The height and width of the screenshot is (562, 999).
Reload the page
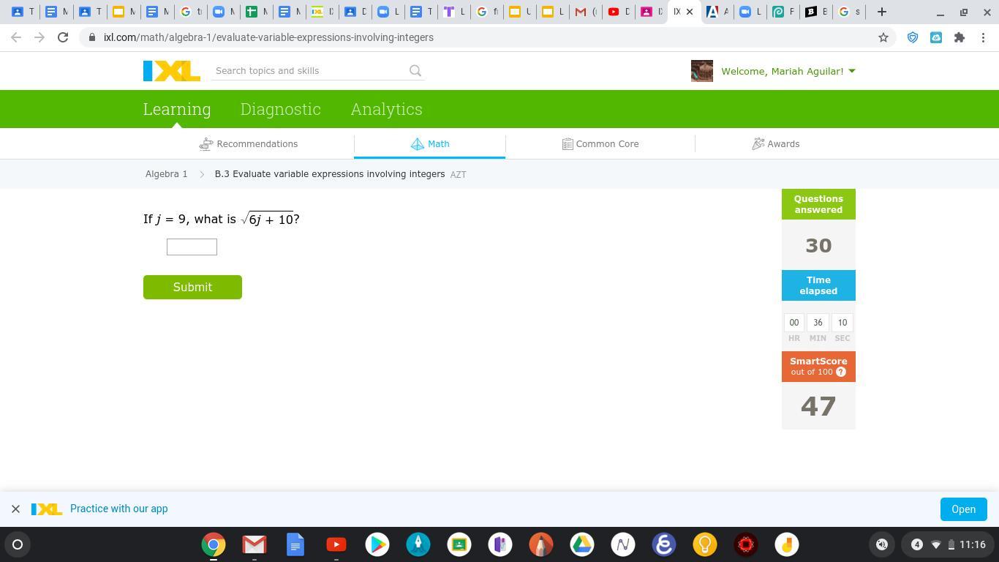(x=63, y=37)
